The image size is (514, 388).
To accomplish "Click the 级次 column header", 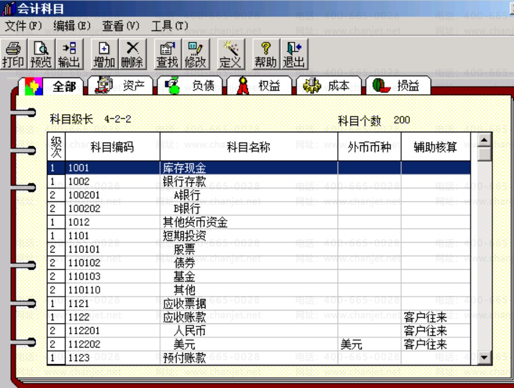I will [x=56, y=147].
